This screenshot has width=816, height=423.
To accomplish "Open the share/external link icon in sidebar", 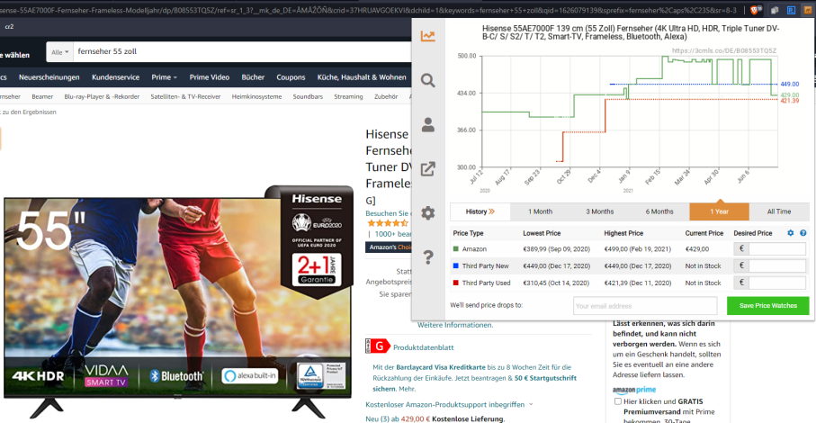I will pos(427,168).
